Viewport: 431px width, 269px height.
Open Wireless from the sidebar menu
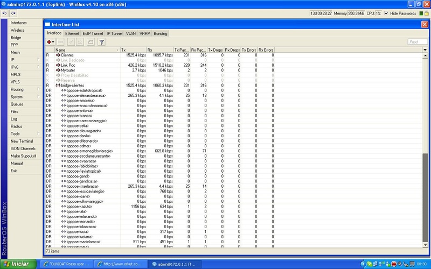(x=25, y=30)
